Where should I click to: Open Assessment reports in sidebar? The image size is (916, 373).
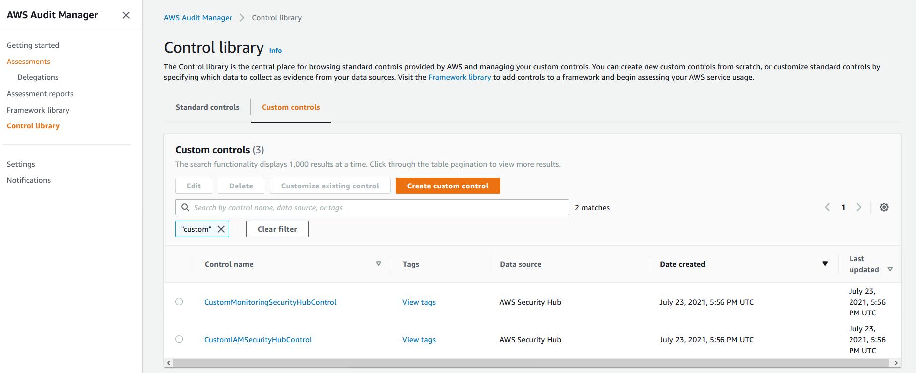(x=40, y=94)
